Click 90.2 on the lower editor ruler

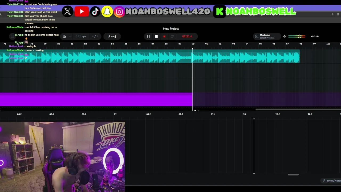(278, 114)
